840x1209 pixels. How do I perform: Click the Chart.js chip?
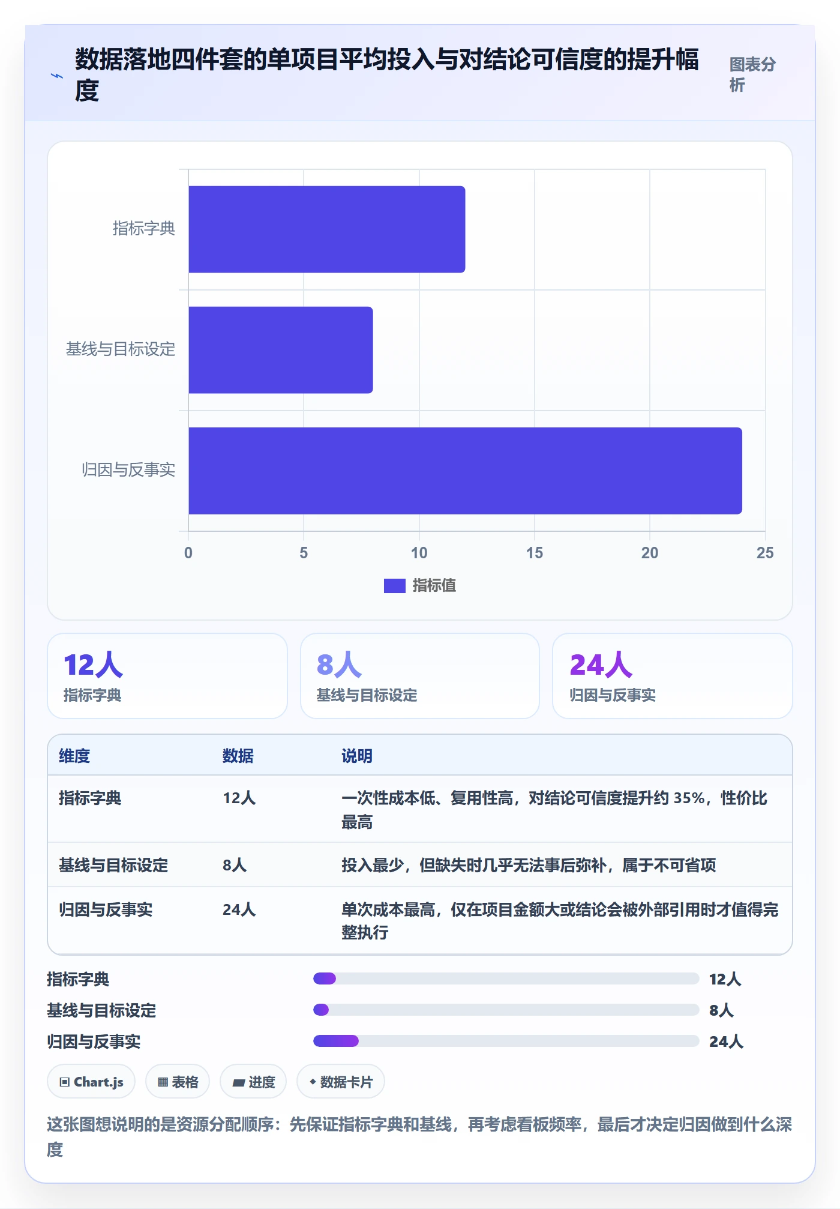point(91,1082)
